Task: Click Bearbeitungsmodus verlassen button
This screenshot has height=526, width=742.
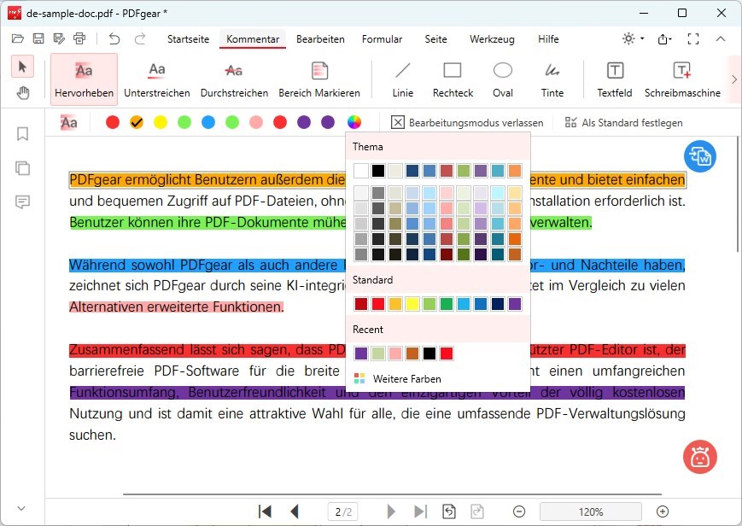Action: [466, 122]
